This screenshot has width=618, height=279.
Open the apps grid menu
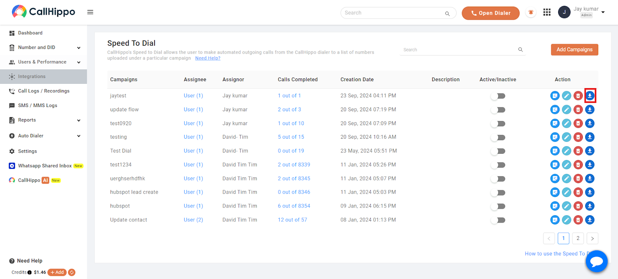[x=547, y=12]
